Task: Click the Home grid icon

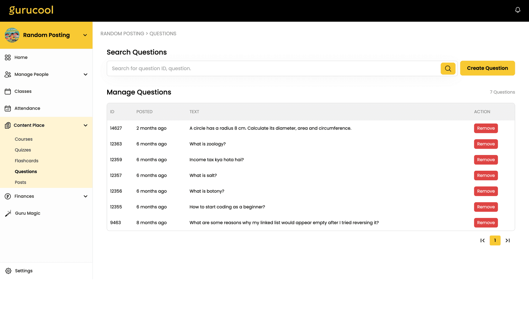Action: point(8,57)
